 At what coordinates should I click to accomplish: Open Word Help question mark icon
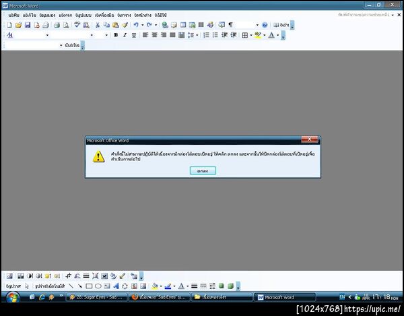click(x=265, y=25)
